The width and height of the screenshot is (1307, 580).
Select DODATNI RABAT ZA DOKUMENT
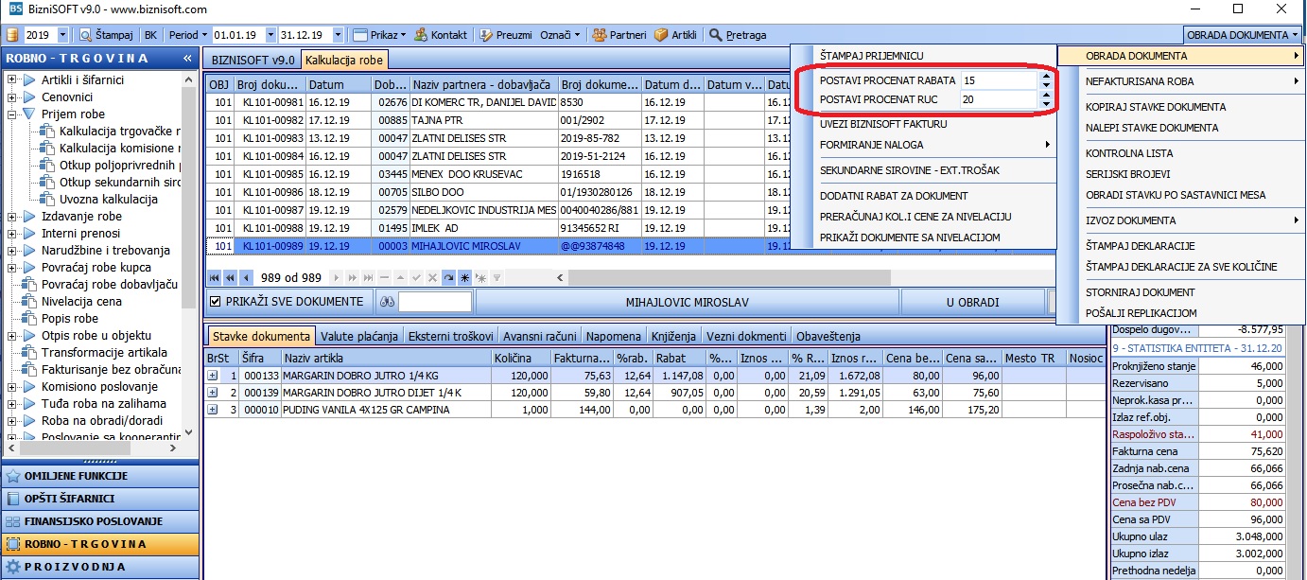(x=894, y=196)
